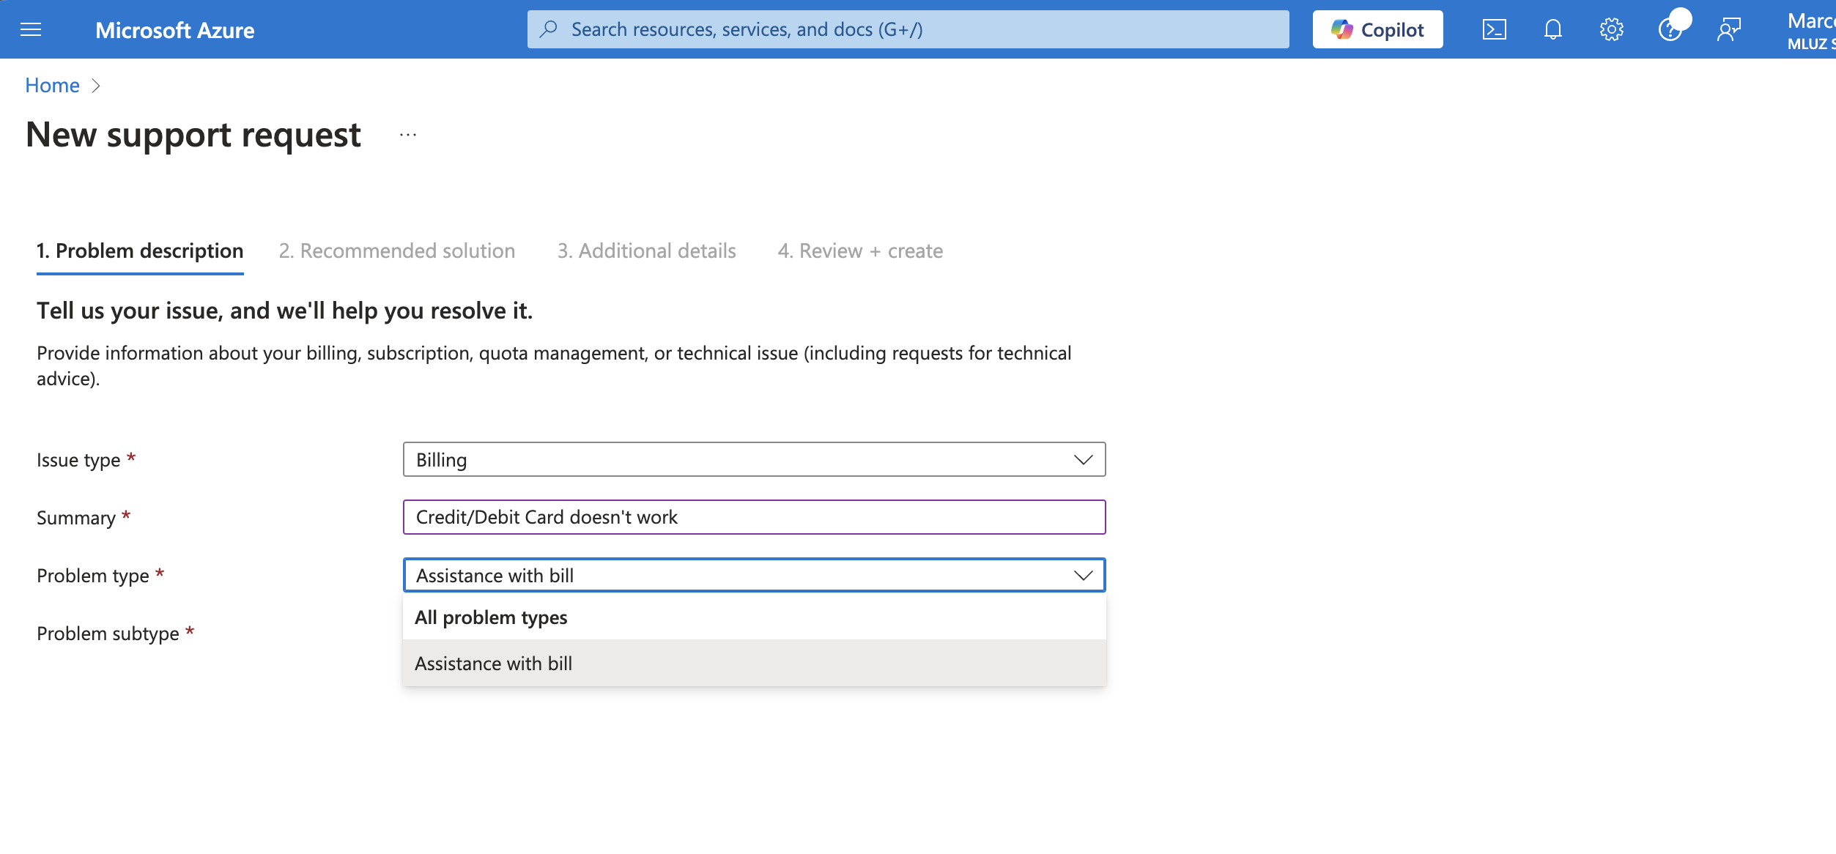Switch to the Recommended solution tab
Viewport: 1836px width, 854px height.
397,250
